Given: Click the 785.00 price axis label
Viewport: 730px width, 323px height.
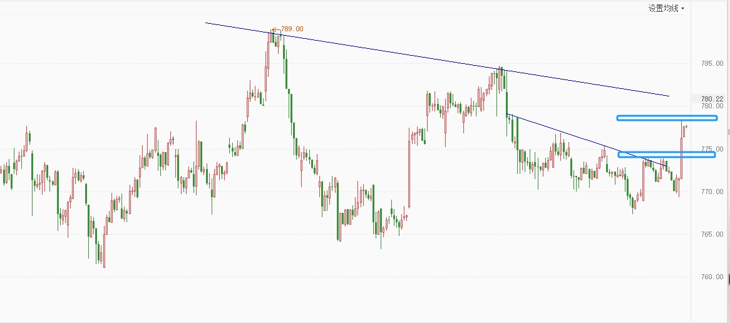Looking at the screenshot, I should coord(712,63).
